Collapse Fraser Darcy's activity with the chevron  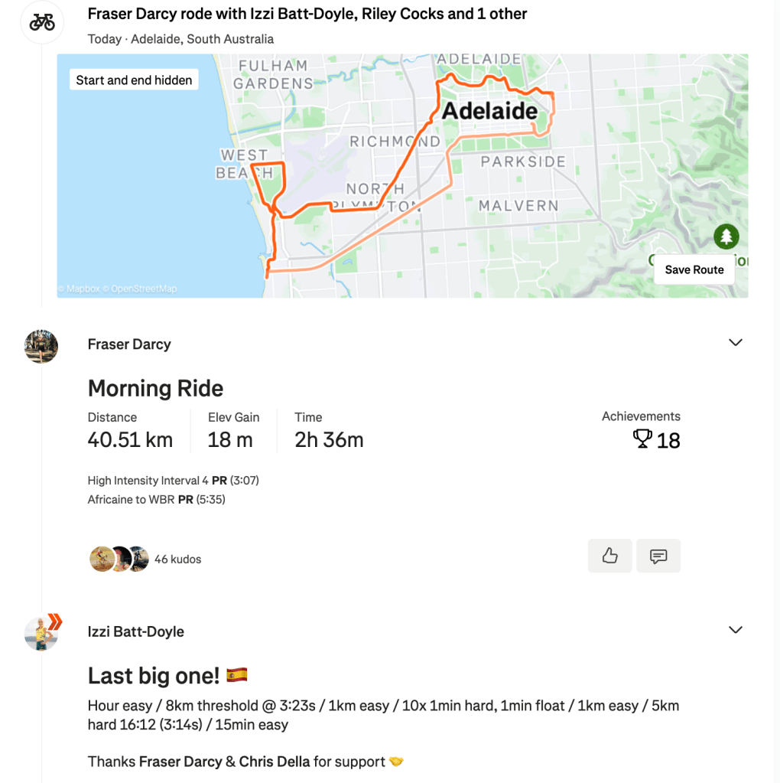pyautogui.click(x=735, y=343)
